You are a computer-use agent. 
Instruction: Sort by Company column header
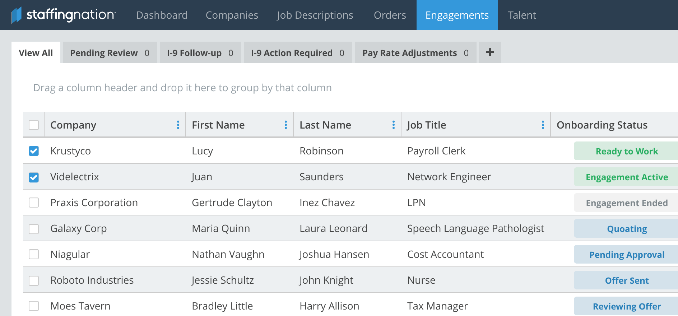(73, 125)
